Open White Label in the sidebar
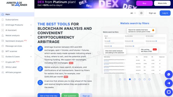173x97 pixels. (11, 67)
